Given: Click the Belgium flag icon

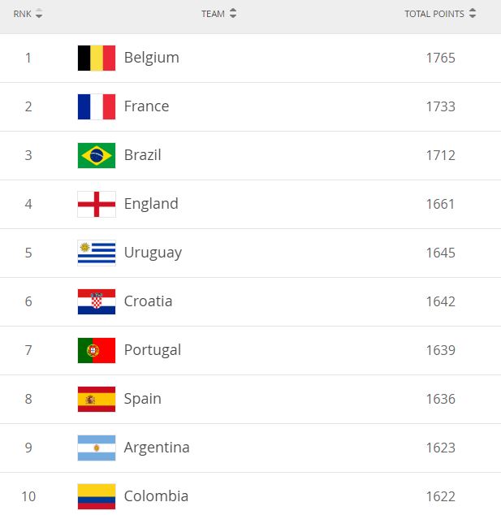Looking at the screenshot, I should pyautogui.click(x=96, y=58).
